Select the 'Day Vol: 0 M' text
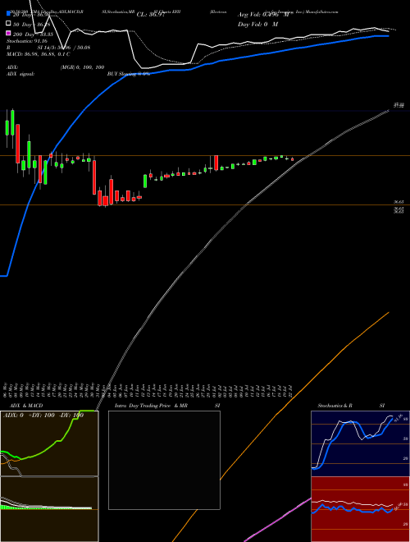The image size is (410, 542). point(257,24)
